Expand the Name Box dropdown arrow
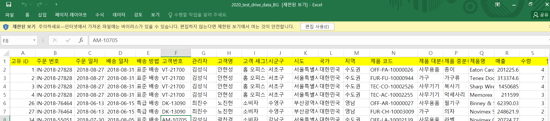 pyautogui.click(x=34, y=40)
